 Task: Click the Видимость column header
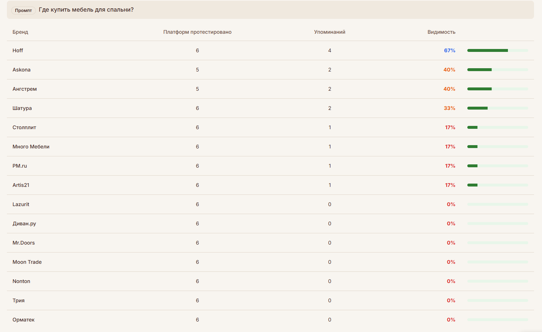[x=441, y=32]
